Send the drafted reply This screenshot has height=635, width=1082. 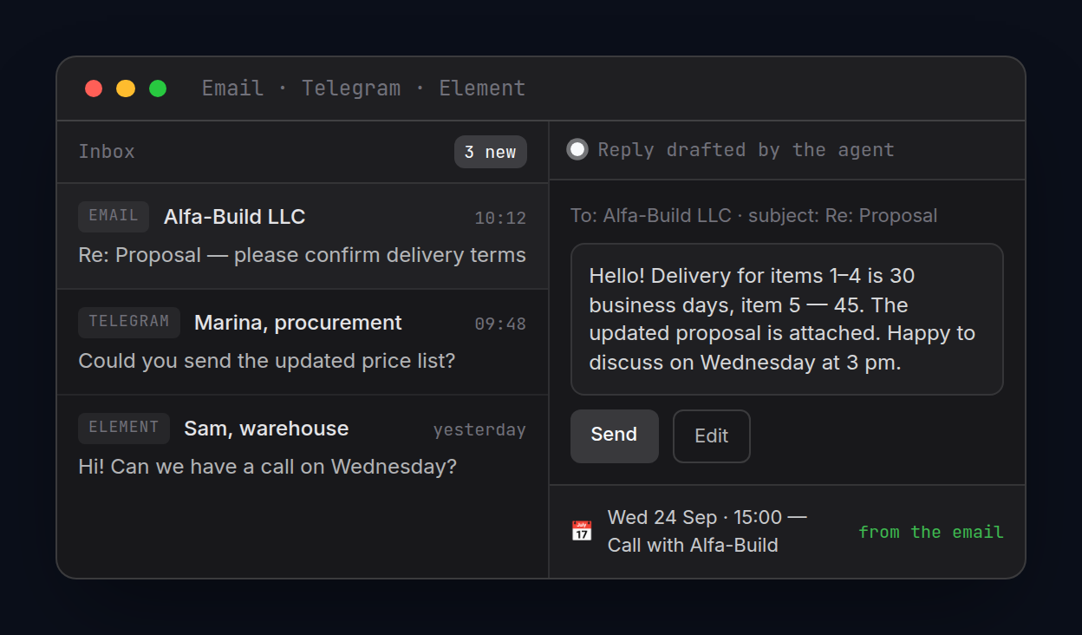615,435
